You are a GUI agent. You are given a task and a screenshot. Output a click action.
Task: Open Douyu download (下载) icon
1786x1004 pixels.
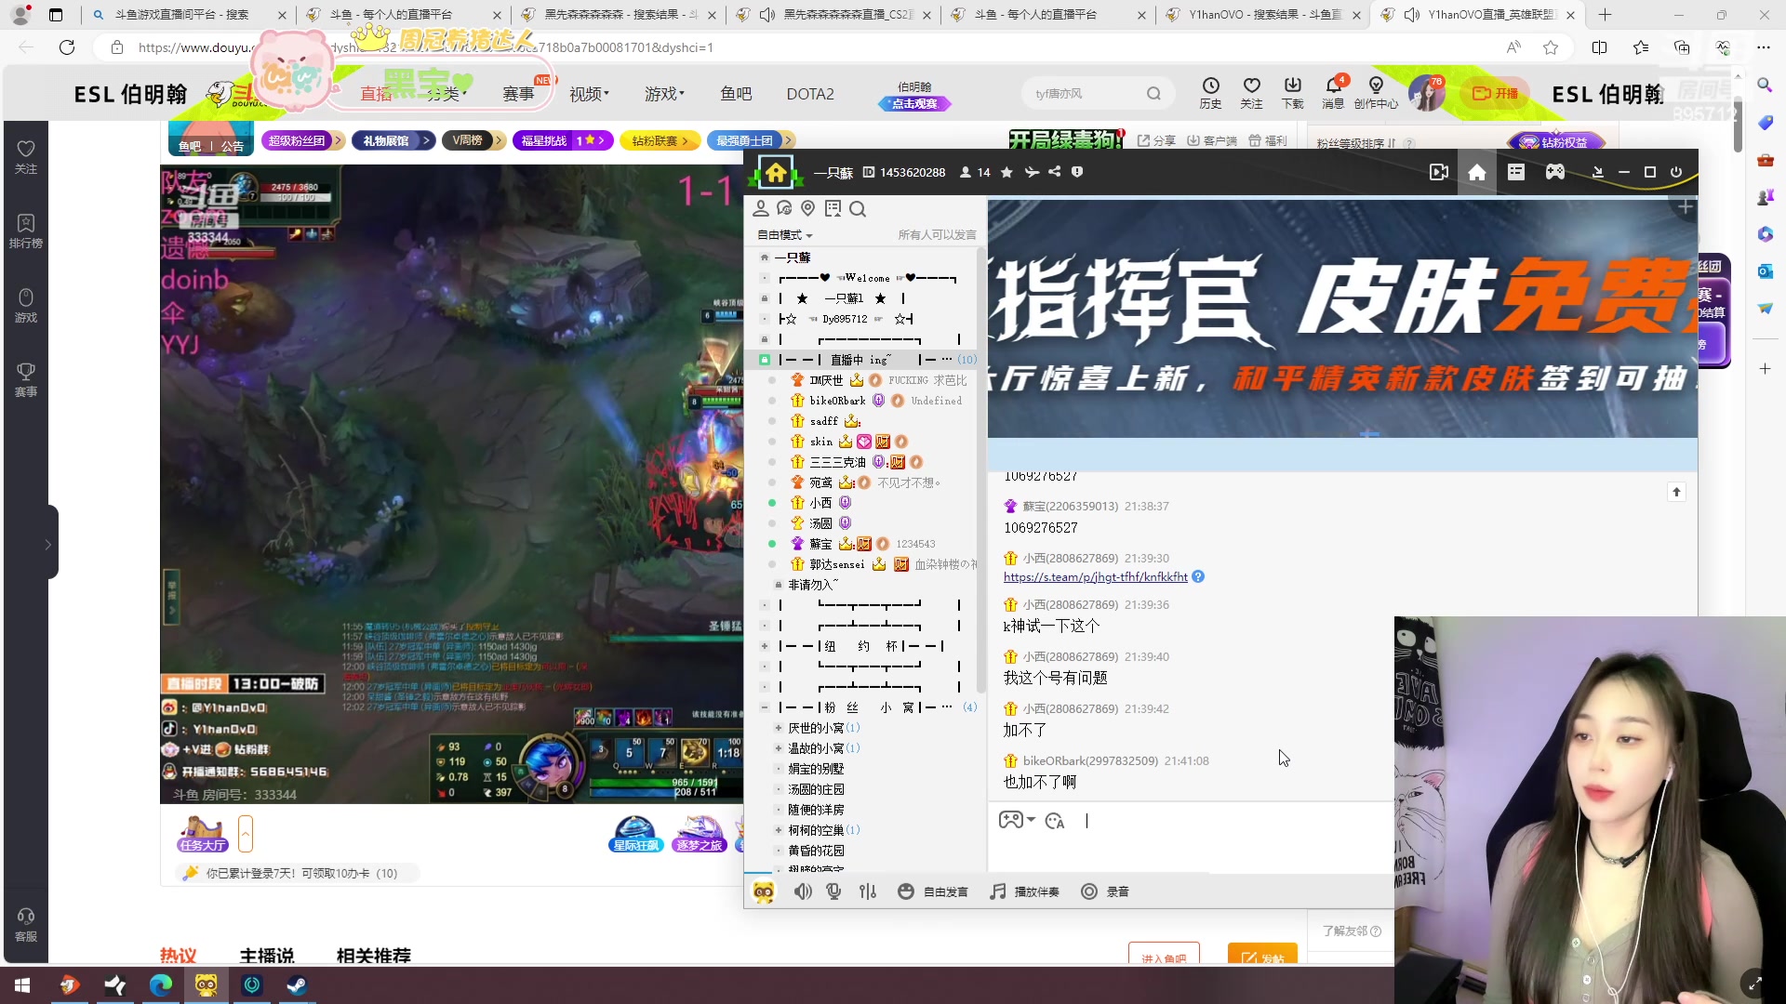pyautogui.click(x=1293, y=92)
